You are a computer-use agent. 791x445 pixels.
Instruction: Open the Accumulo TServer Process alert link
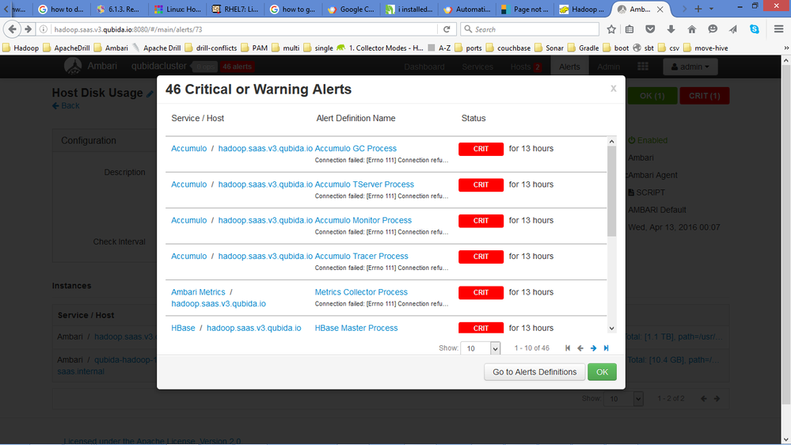point(364,184)
